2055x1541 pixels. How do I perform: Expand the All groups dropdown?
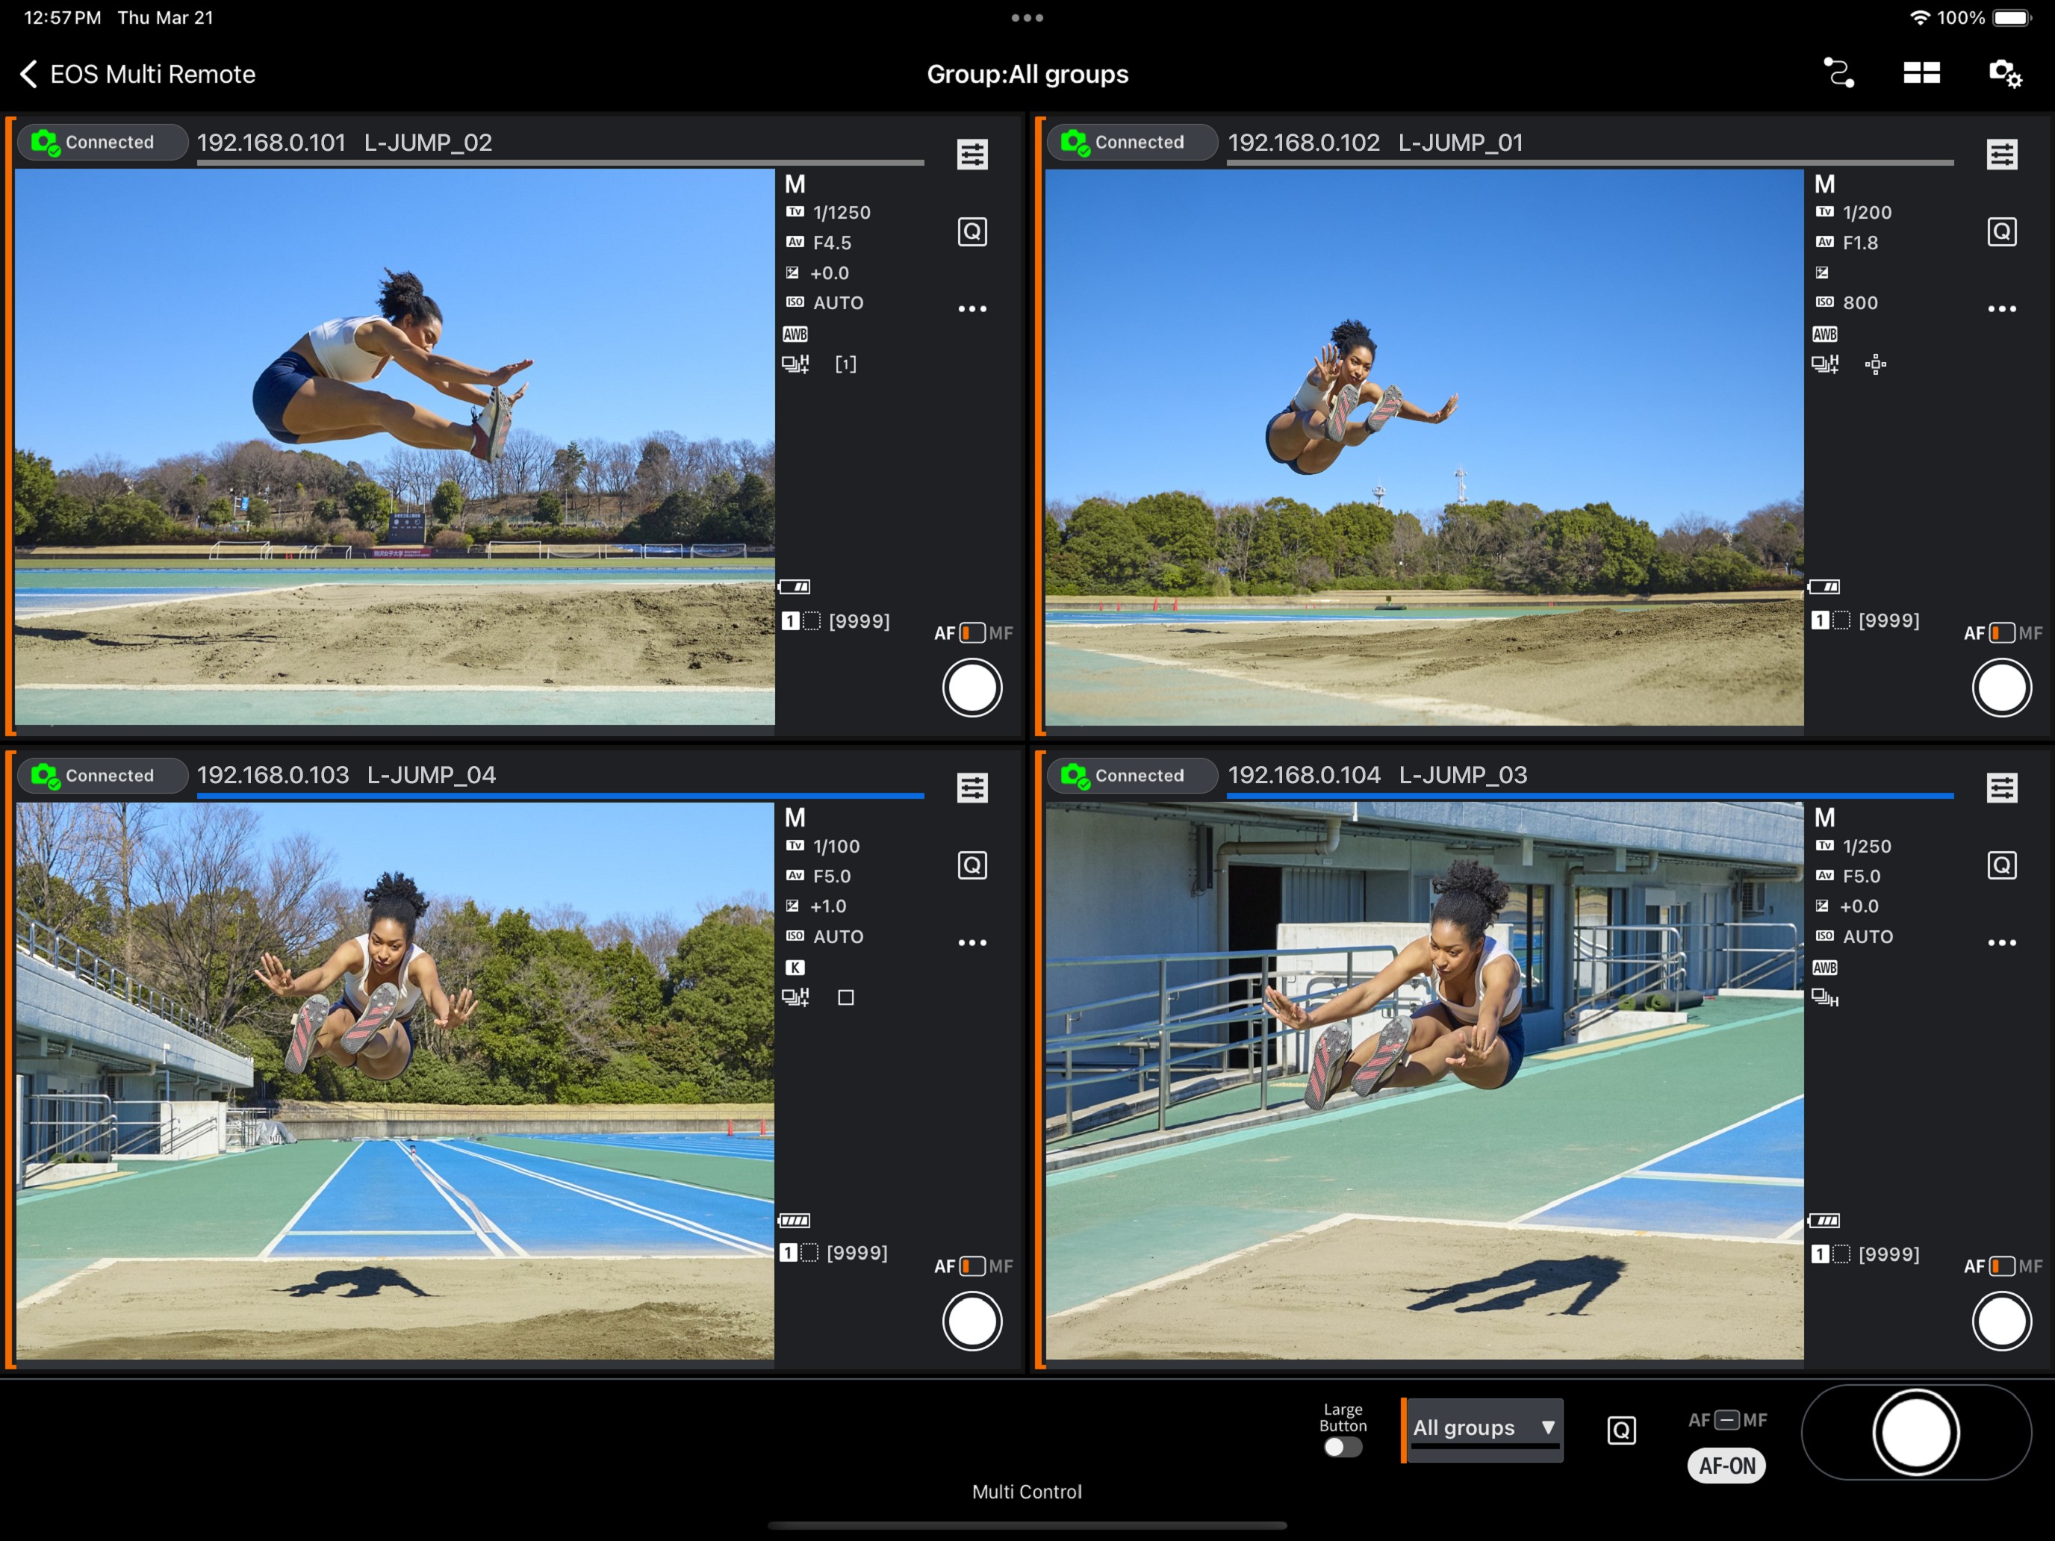click(x=1483, y=1428)
